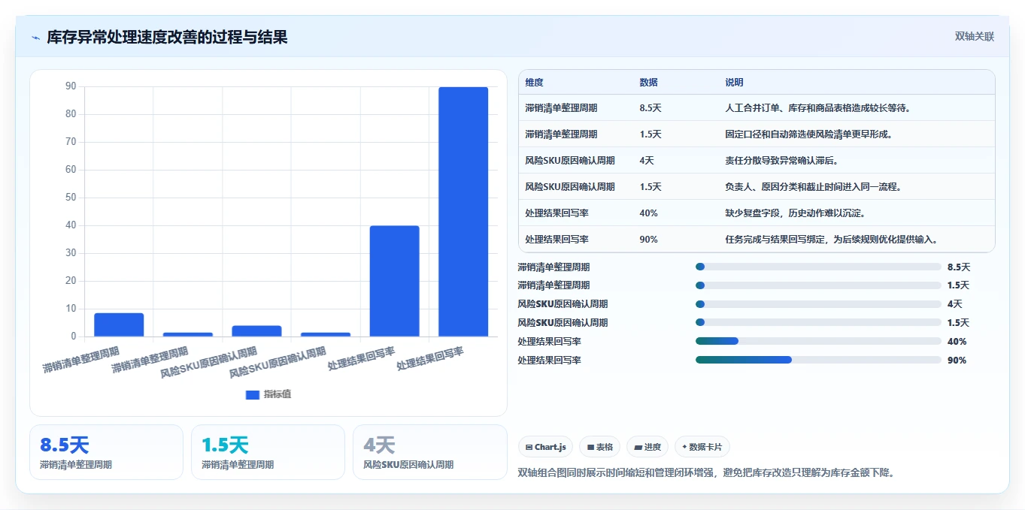Image resolution: width=1025 pixels, height=510 pixels.
Task: Click the 90% data cell in the table
Action: point(649,239)
